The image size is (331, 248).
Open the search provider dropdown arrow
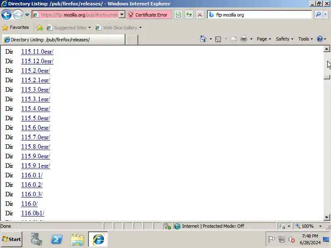point(326,14)
